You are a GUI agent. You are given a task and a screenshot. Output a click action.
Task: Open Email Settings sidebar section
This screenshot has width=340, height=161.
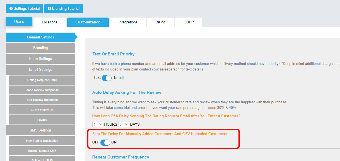point(40,70)
